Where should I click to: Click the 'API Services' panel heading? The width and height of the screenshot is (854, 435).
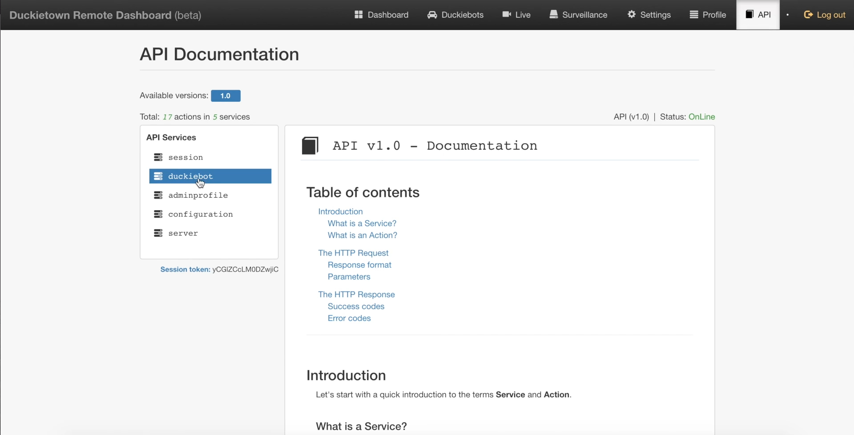[x=171, y=138]
